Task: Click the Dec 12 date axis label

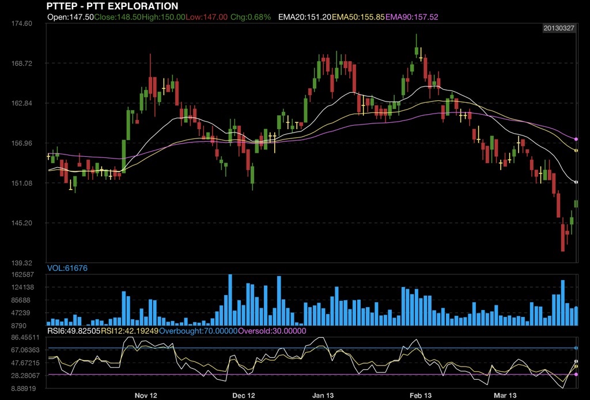Action: point(244,395)
